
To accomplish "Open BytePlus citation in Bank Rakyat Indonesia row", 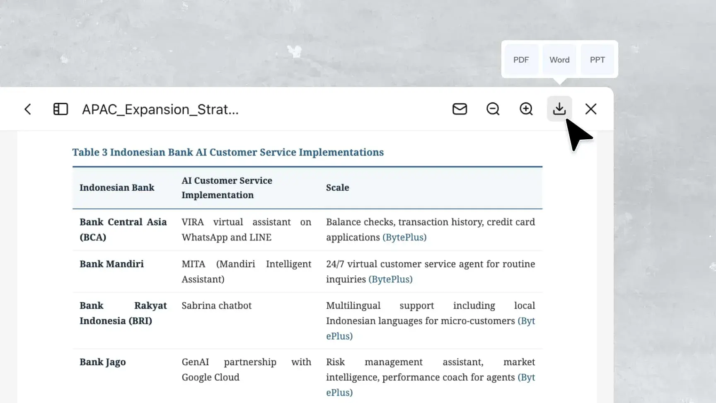I will pyautogui.click(x=526, y=321).
